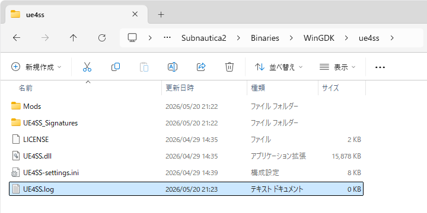Image resolution: width=427 pixels, height=213 pixels.
Task: Click the Copy icon in the toolbar
Action: 116,67
